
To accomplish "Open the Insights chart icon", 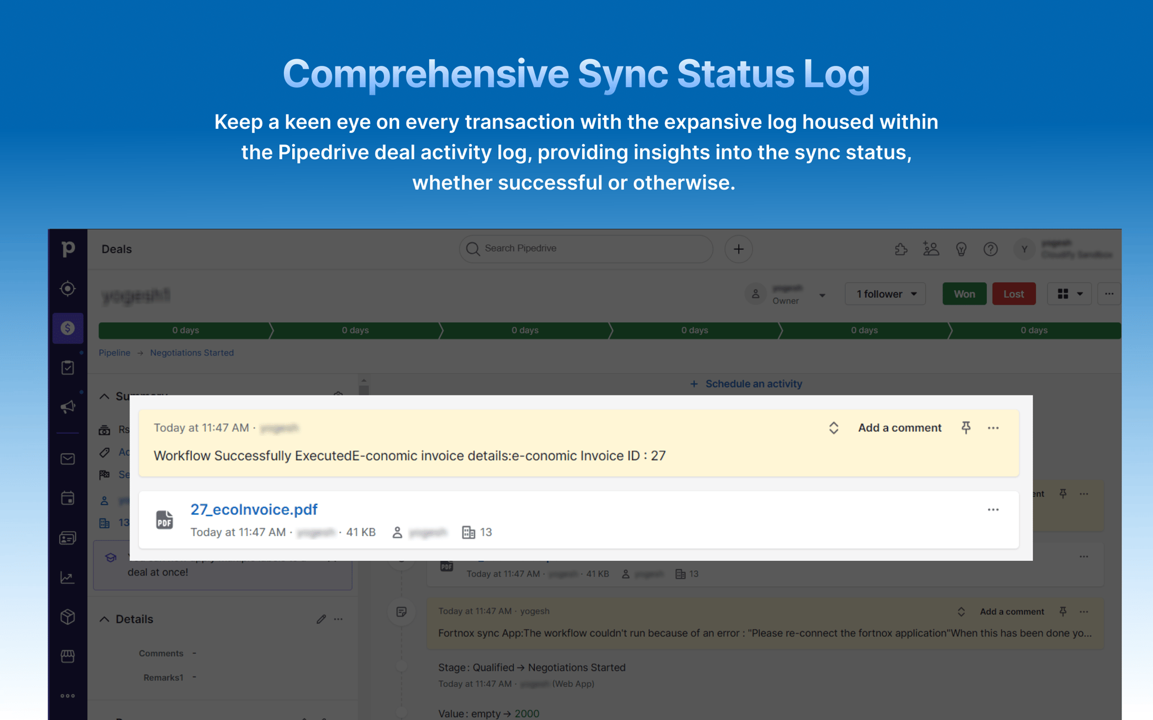I will tap(67, 578).
